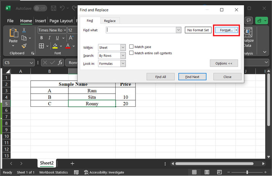Expand the Search By Rows dropdown
The height and width of the screenshot is (176, 272).
[123, 55]
